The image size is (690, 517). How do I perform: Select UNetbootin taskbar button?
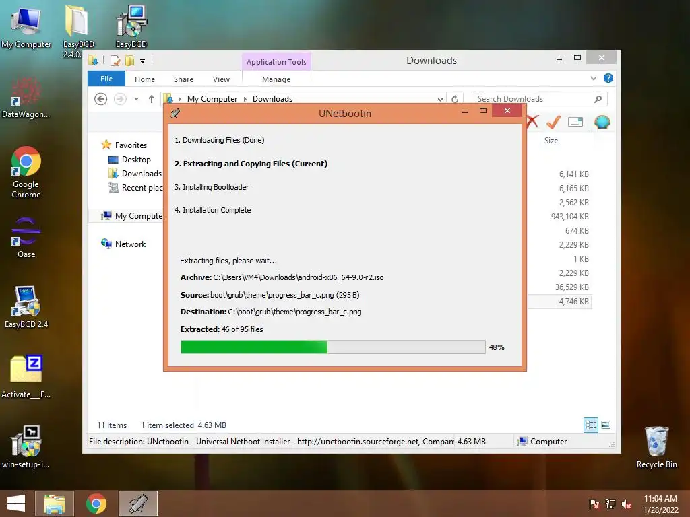[137, 504]
